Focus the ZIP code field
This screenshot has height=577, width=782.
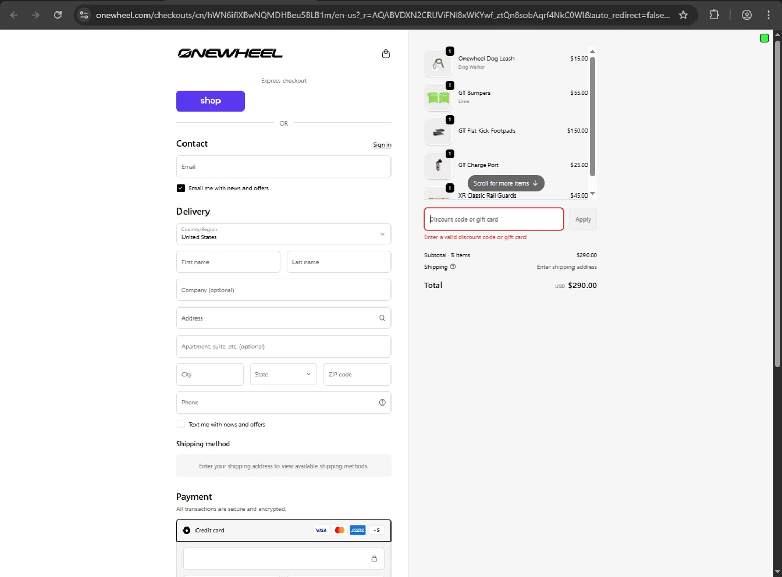357,374
